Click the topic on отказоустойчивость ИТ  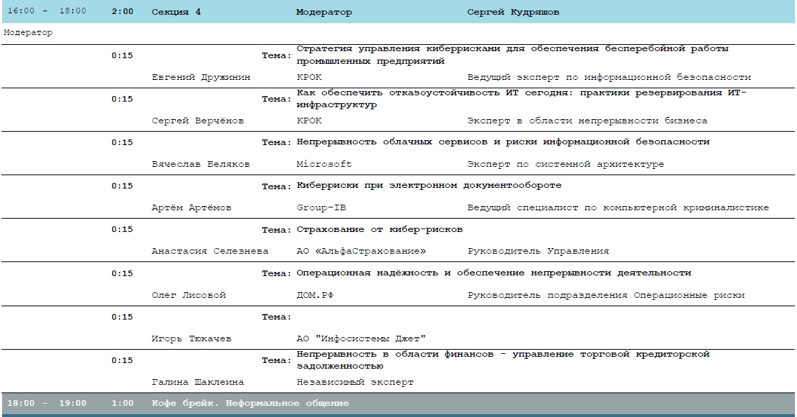coord(522,99)
